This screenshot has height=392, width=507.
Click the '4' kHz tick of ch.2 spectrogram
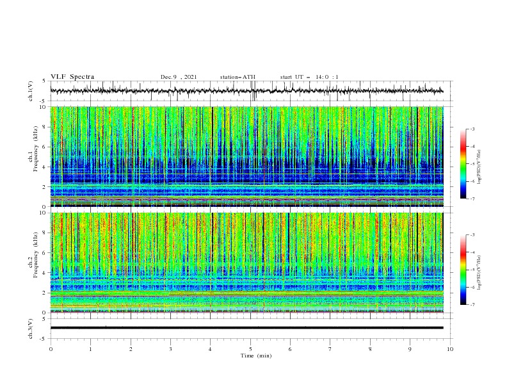[x=45, y=273]
